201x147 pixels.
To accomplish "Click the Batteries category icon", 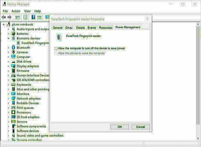I will click(x=13, y=34).
